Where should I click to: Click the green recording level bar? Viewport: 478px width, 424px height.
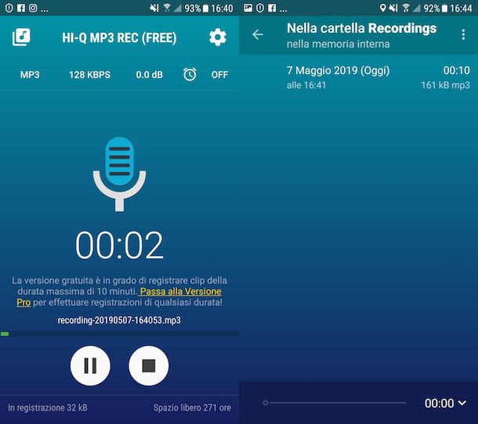coord(5,334)
